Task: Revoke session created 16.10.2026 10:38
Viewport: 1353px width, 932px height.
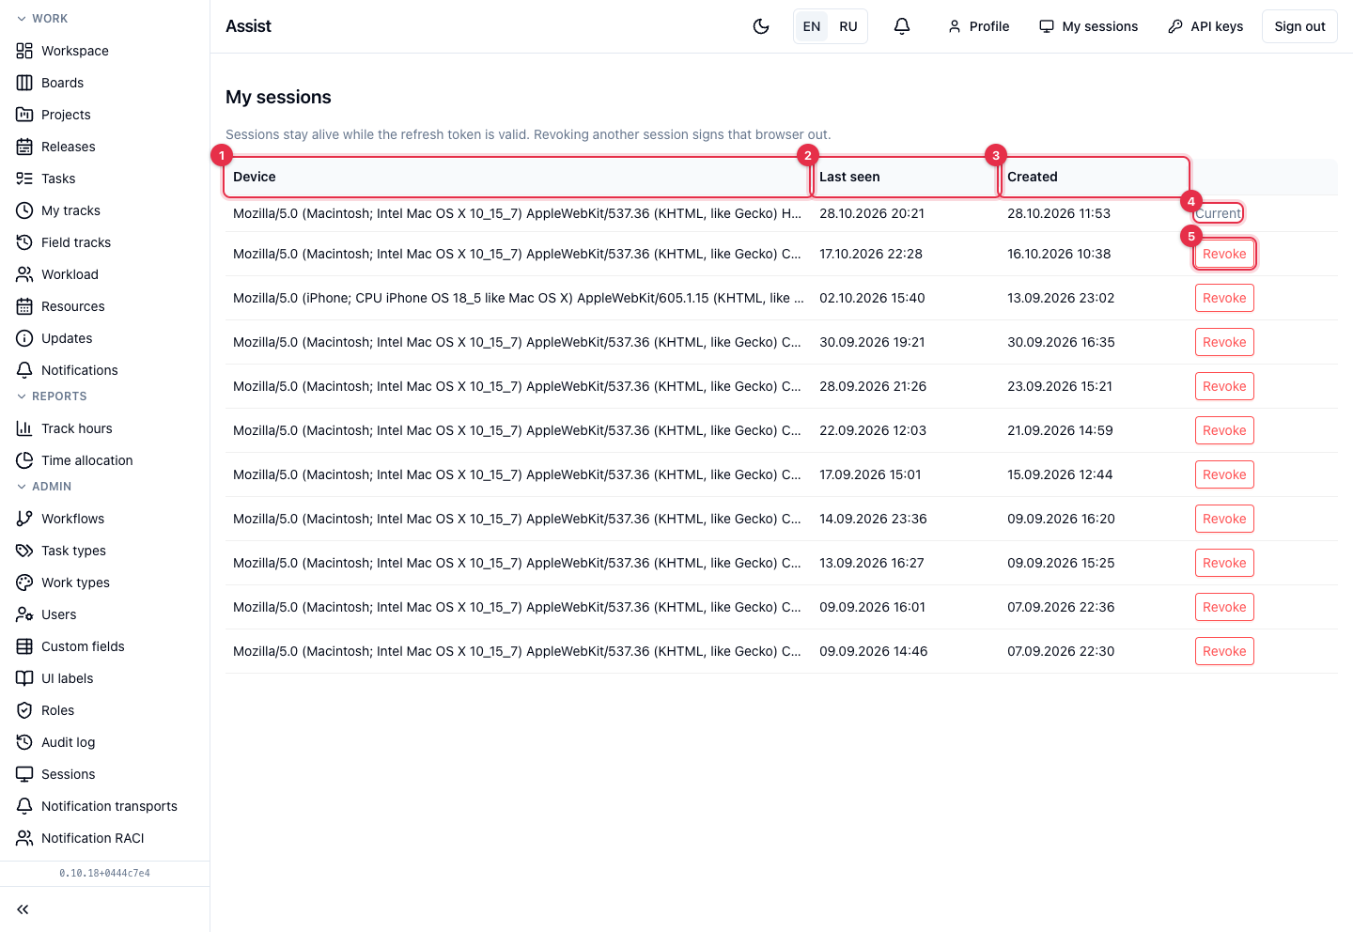Action: pyautogui.click(x=1224, y=254)
